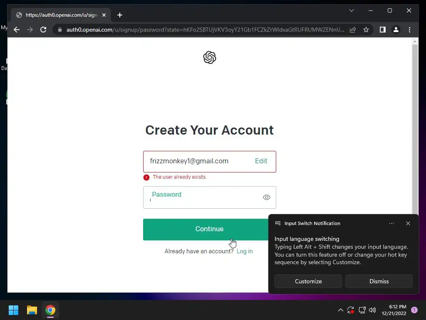The image size is (426, 320).
Task: Click the OpenAI logo
Action: [210, 57]
